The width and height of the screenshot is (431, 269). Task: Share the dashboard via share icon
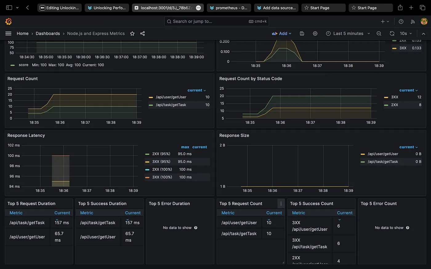(143, 34)
